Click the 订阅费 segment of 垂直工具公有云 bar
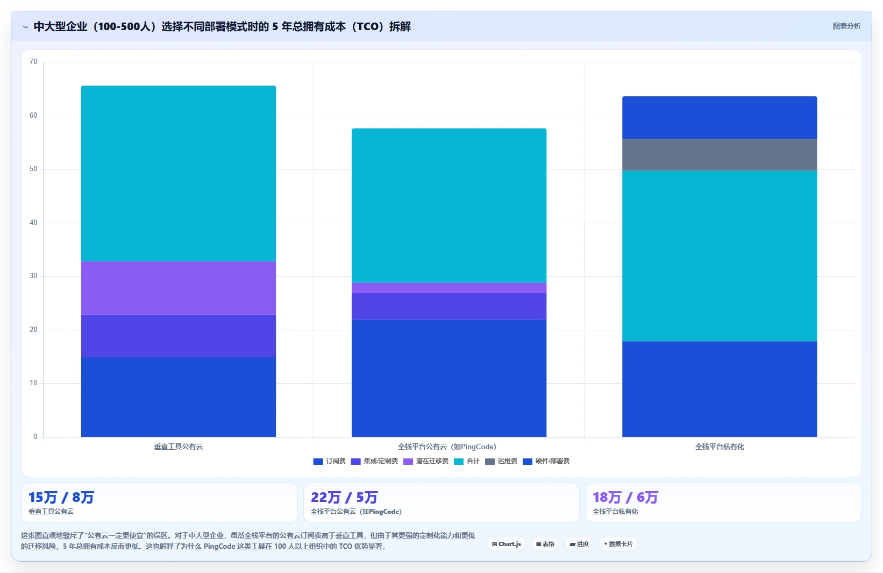Screen dimensions: 883x573 click(179, 397)
